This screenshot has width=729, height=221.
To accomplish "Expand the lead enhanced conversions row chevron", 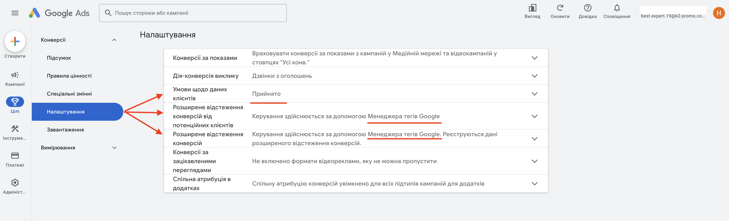I will click(x=534, y=116).
